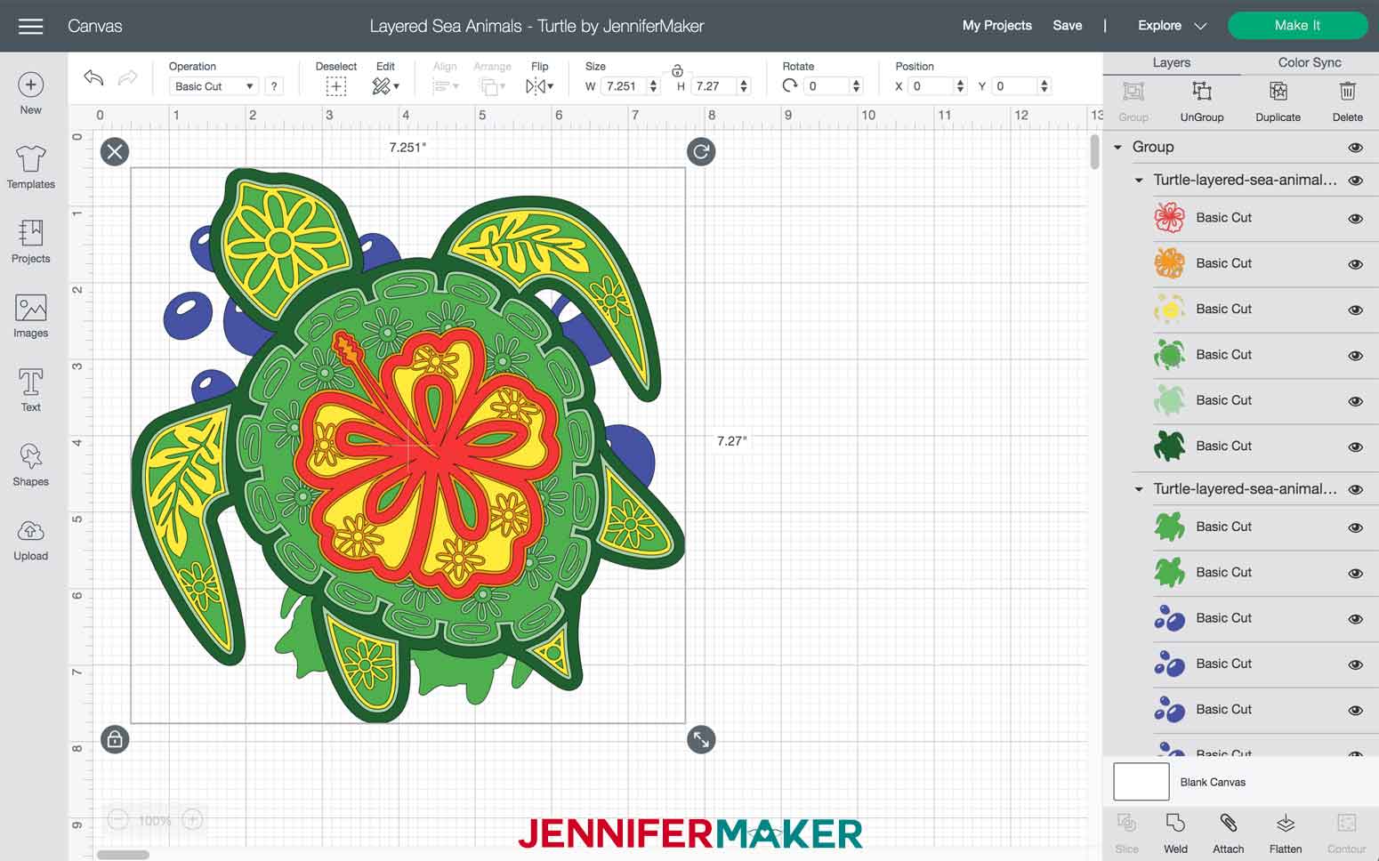Click the Position X stepper
The image size is (1379, 861).
tap(959, 86)
